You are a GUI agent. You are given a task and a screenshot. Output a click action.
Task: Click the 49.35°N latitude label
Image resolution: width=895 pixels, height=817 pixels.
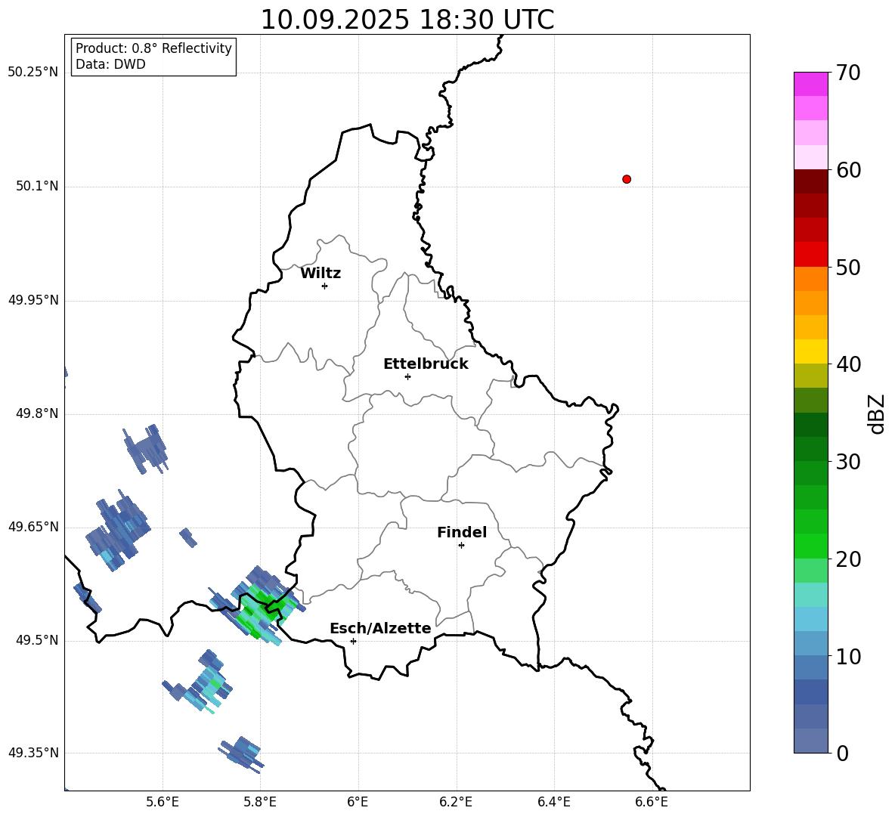(x=33, y=753)
